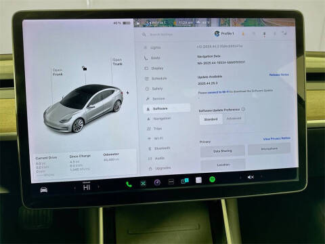Open the three-dots all apps launcher
This screenshot has width=325, height=244.
point(171,182)
